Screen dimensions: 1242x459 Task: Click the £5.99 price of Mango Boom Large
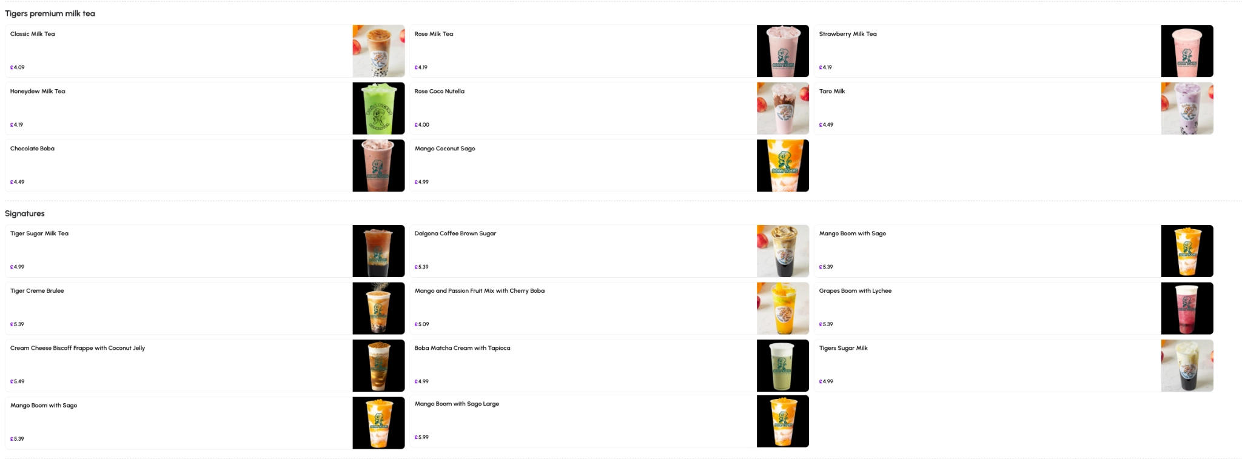[421, 437]
